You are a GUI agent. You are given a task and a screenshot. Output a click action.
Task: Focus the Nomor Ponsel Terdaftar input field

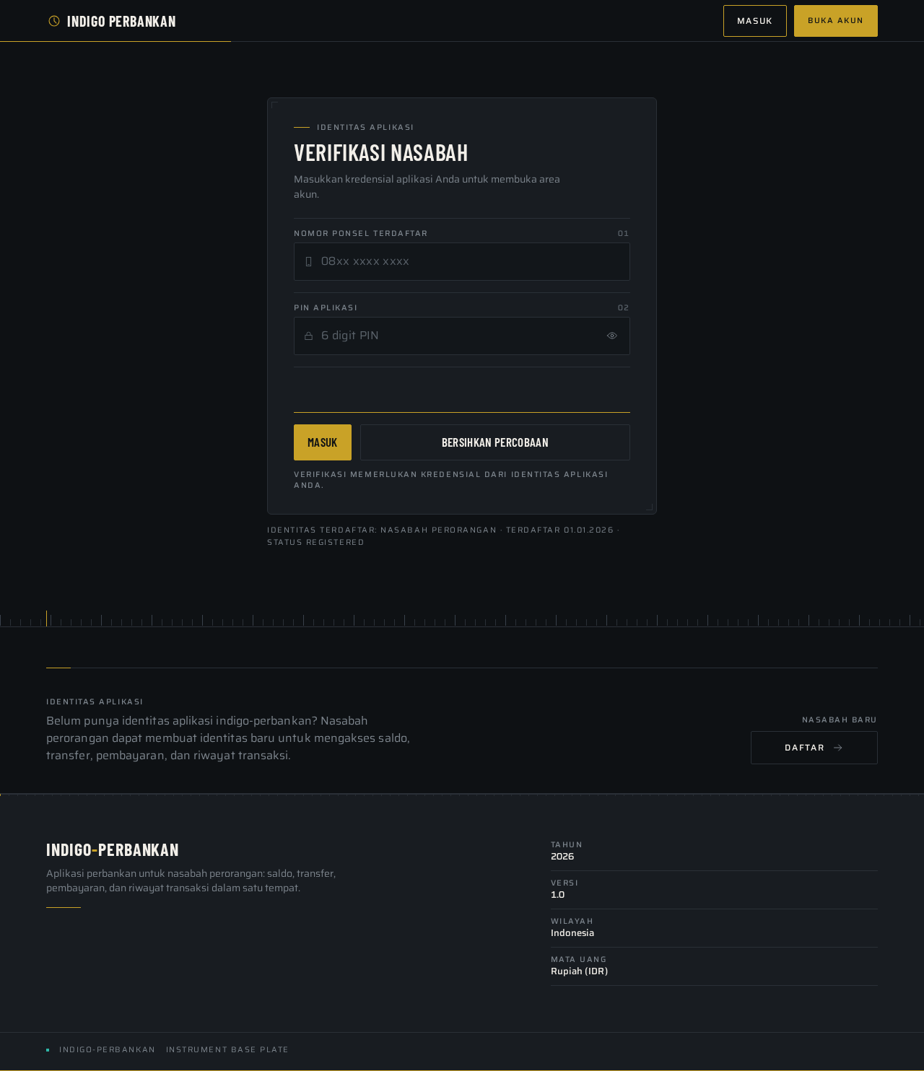pyautogui.click(x=462, y=261)
